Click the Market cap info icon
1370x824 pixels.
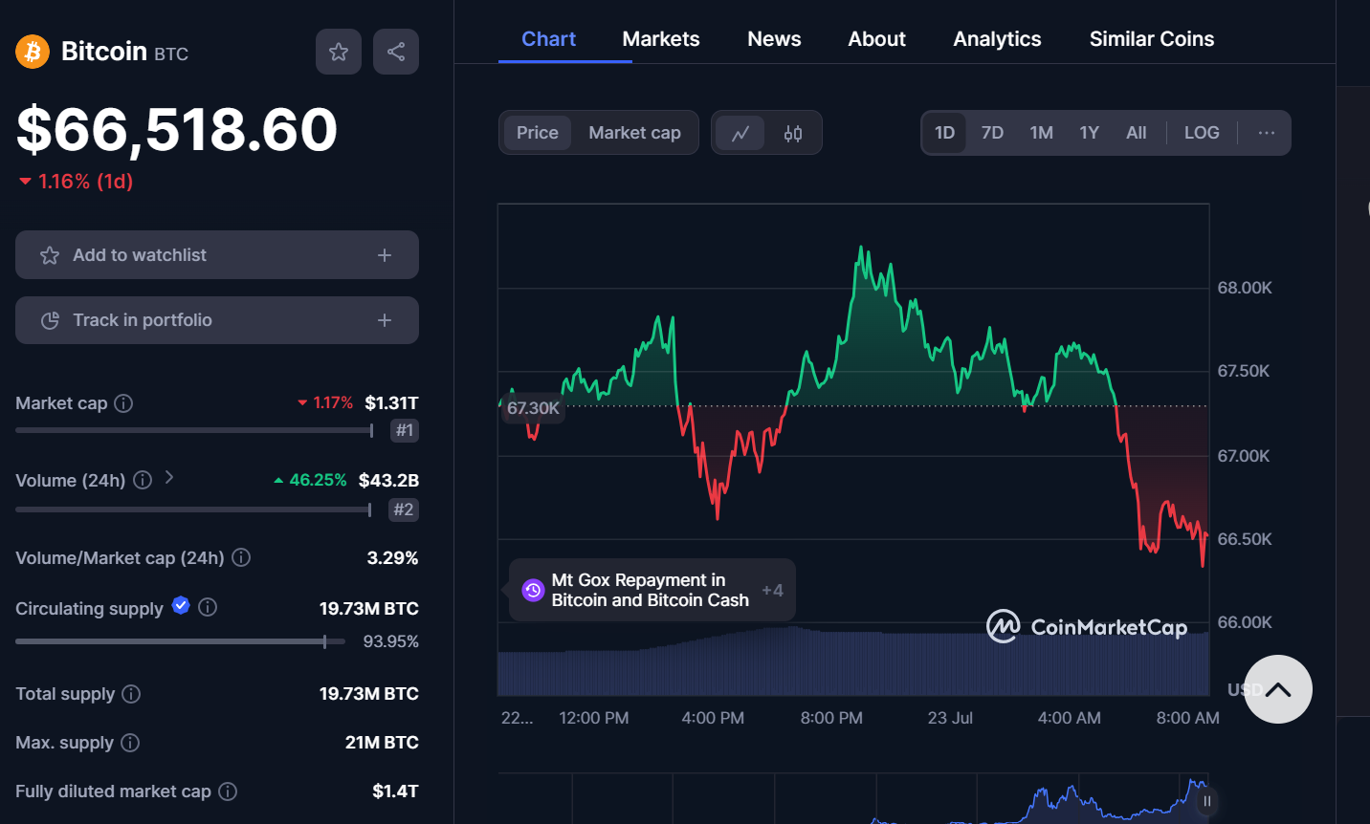coord(122,403)
